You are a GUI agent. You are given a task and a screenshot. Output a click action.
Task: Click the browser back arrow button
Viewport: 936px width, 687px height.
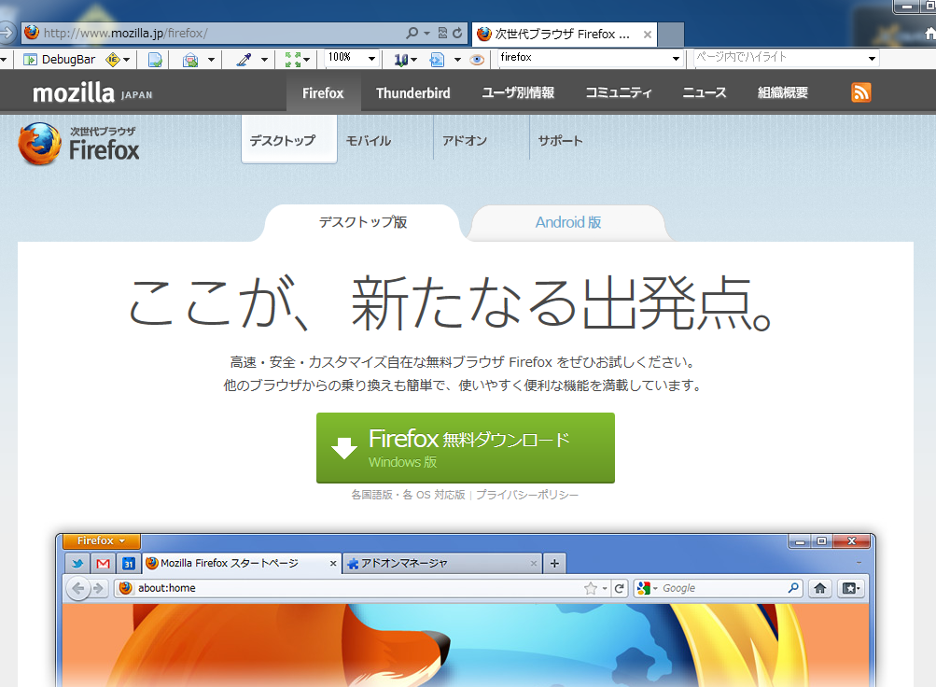click(x=7, y=33)
